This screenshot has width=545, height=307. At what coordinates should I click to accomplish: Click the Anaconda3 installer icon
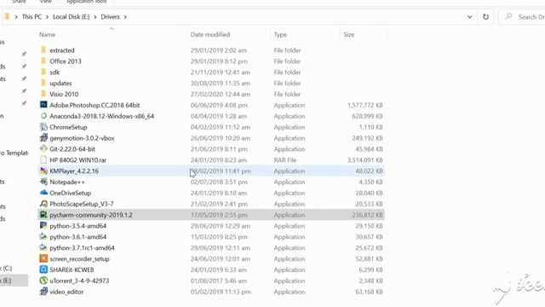coord(43,116)
